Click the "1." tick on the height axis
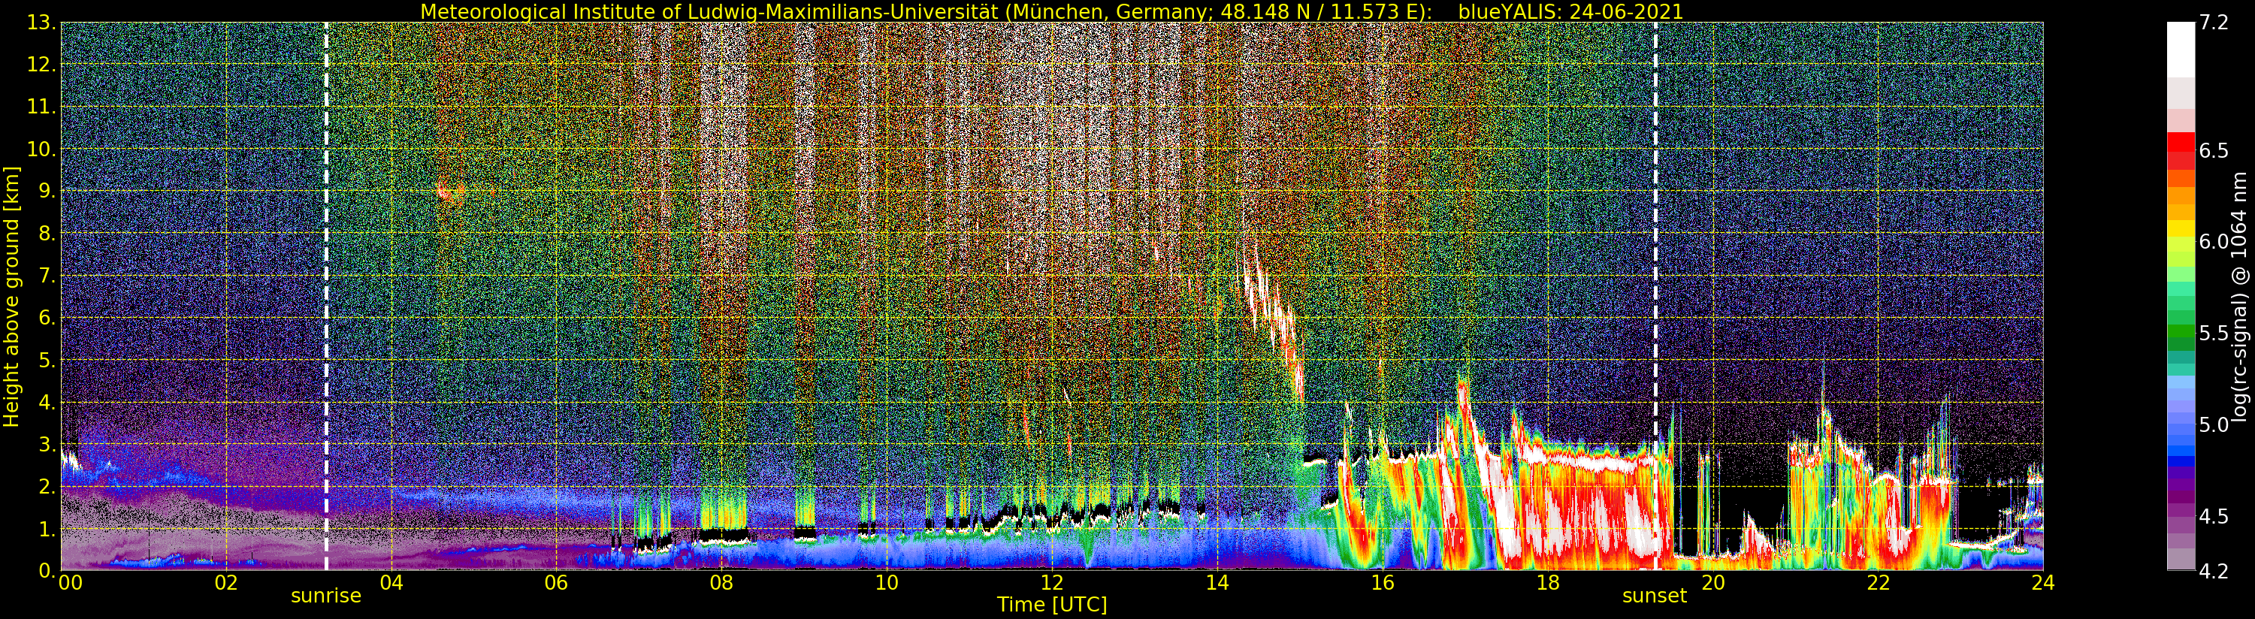 pos(47,529)
